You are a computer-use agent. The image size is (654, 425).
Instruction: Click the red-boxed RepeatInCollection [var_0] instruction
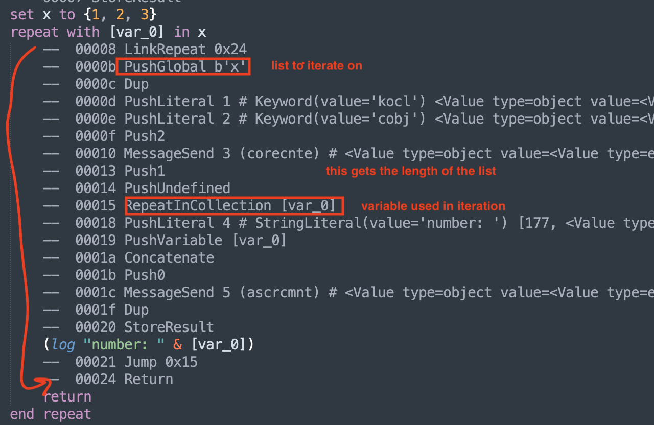pyautogui.click(x=234, y=205)
